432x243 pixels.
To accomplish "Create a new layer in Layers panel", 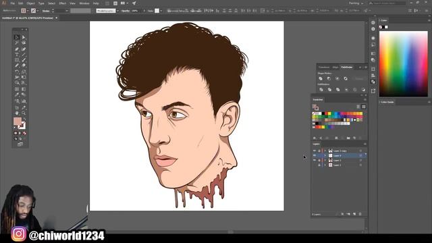I will coord(354,214).
